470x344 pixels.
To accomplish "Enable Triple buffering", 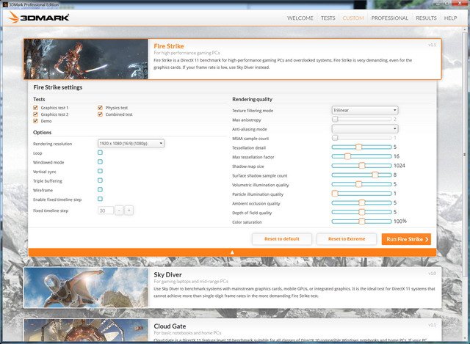I will point(100,180).
